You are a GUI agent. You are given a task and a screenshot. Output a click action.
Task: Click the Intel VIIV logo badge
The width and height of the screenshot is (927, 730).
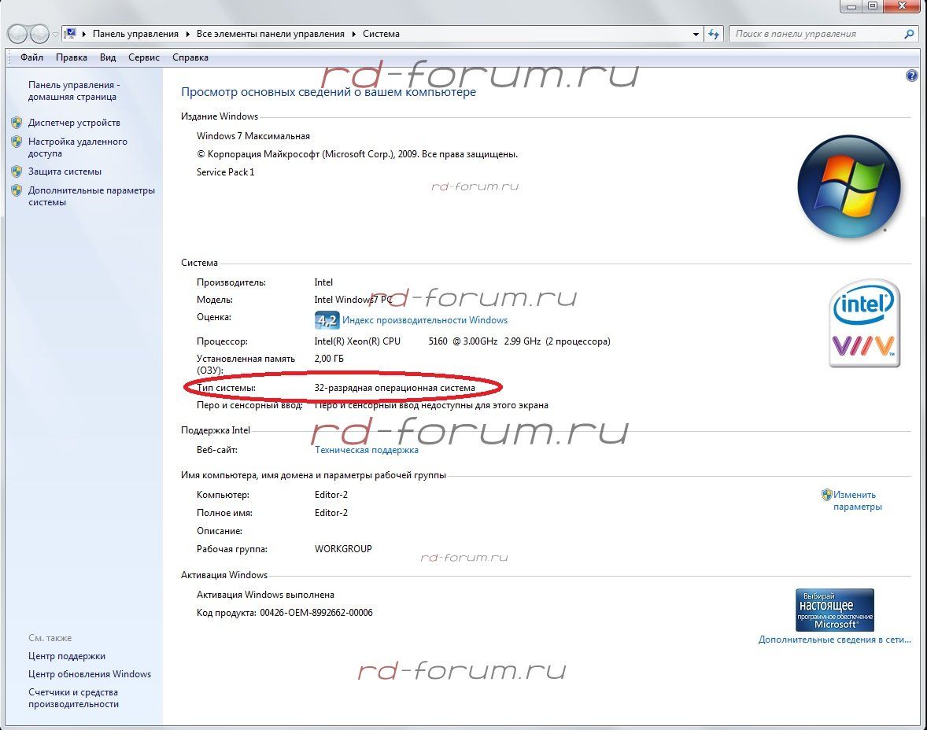click(864, 323)
